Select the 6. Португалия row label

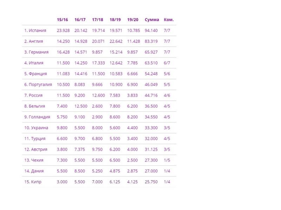[38, 84]
